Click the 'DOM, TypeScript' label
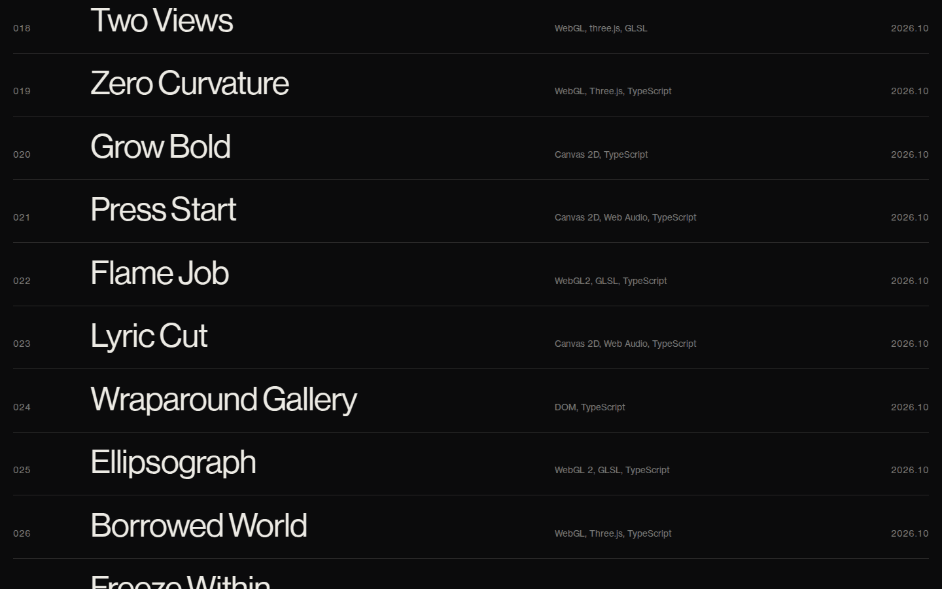The width and height of the screenshot is (942, 589). tap(589, 407)
